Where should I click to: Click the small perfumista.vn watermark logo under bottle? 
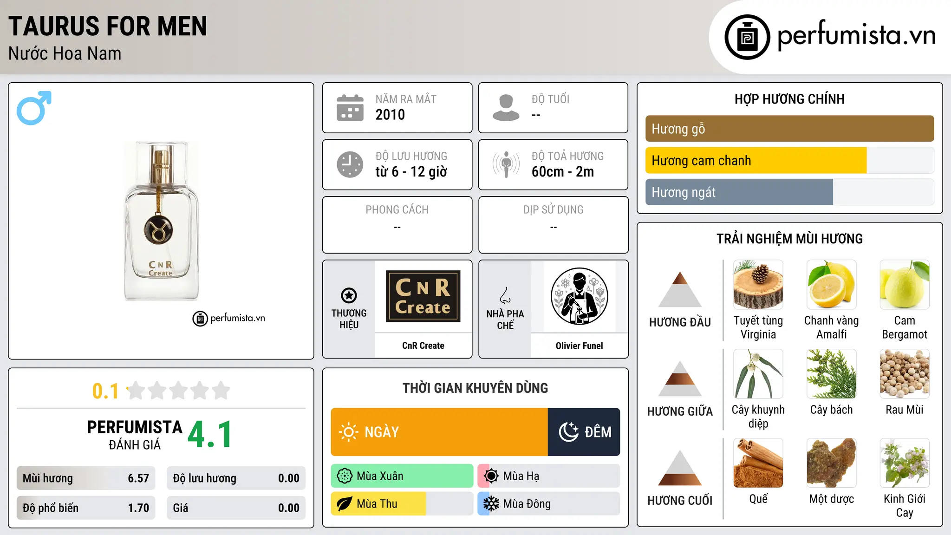pyautogui.click(x=229, y=319)
